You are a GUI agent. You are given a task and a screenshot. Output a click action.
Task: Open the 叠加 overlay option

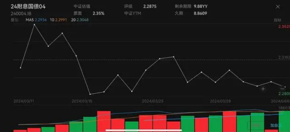15,20
